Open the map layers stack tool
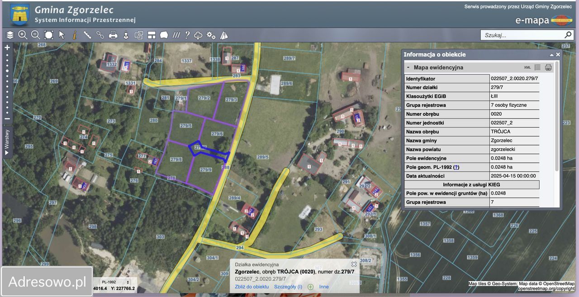The width and height of the screenshot is (579, 297). pyautogui.click(x=9, y=35)
